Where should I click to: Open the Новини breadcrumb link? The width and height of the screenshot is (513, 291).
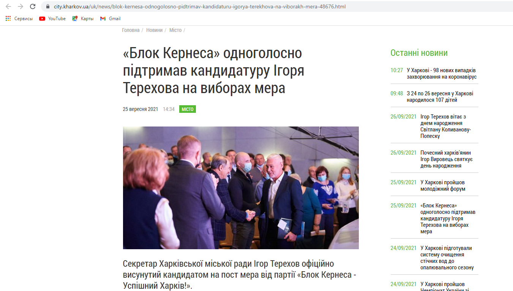[154, 30]
